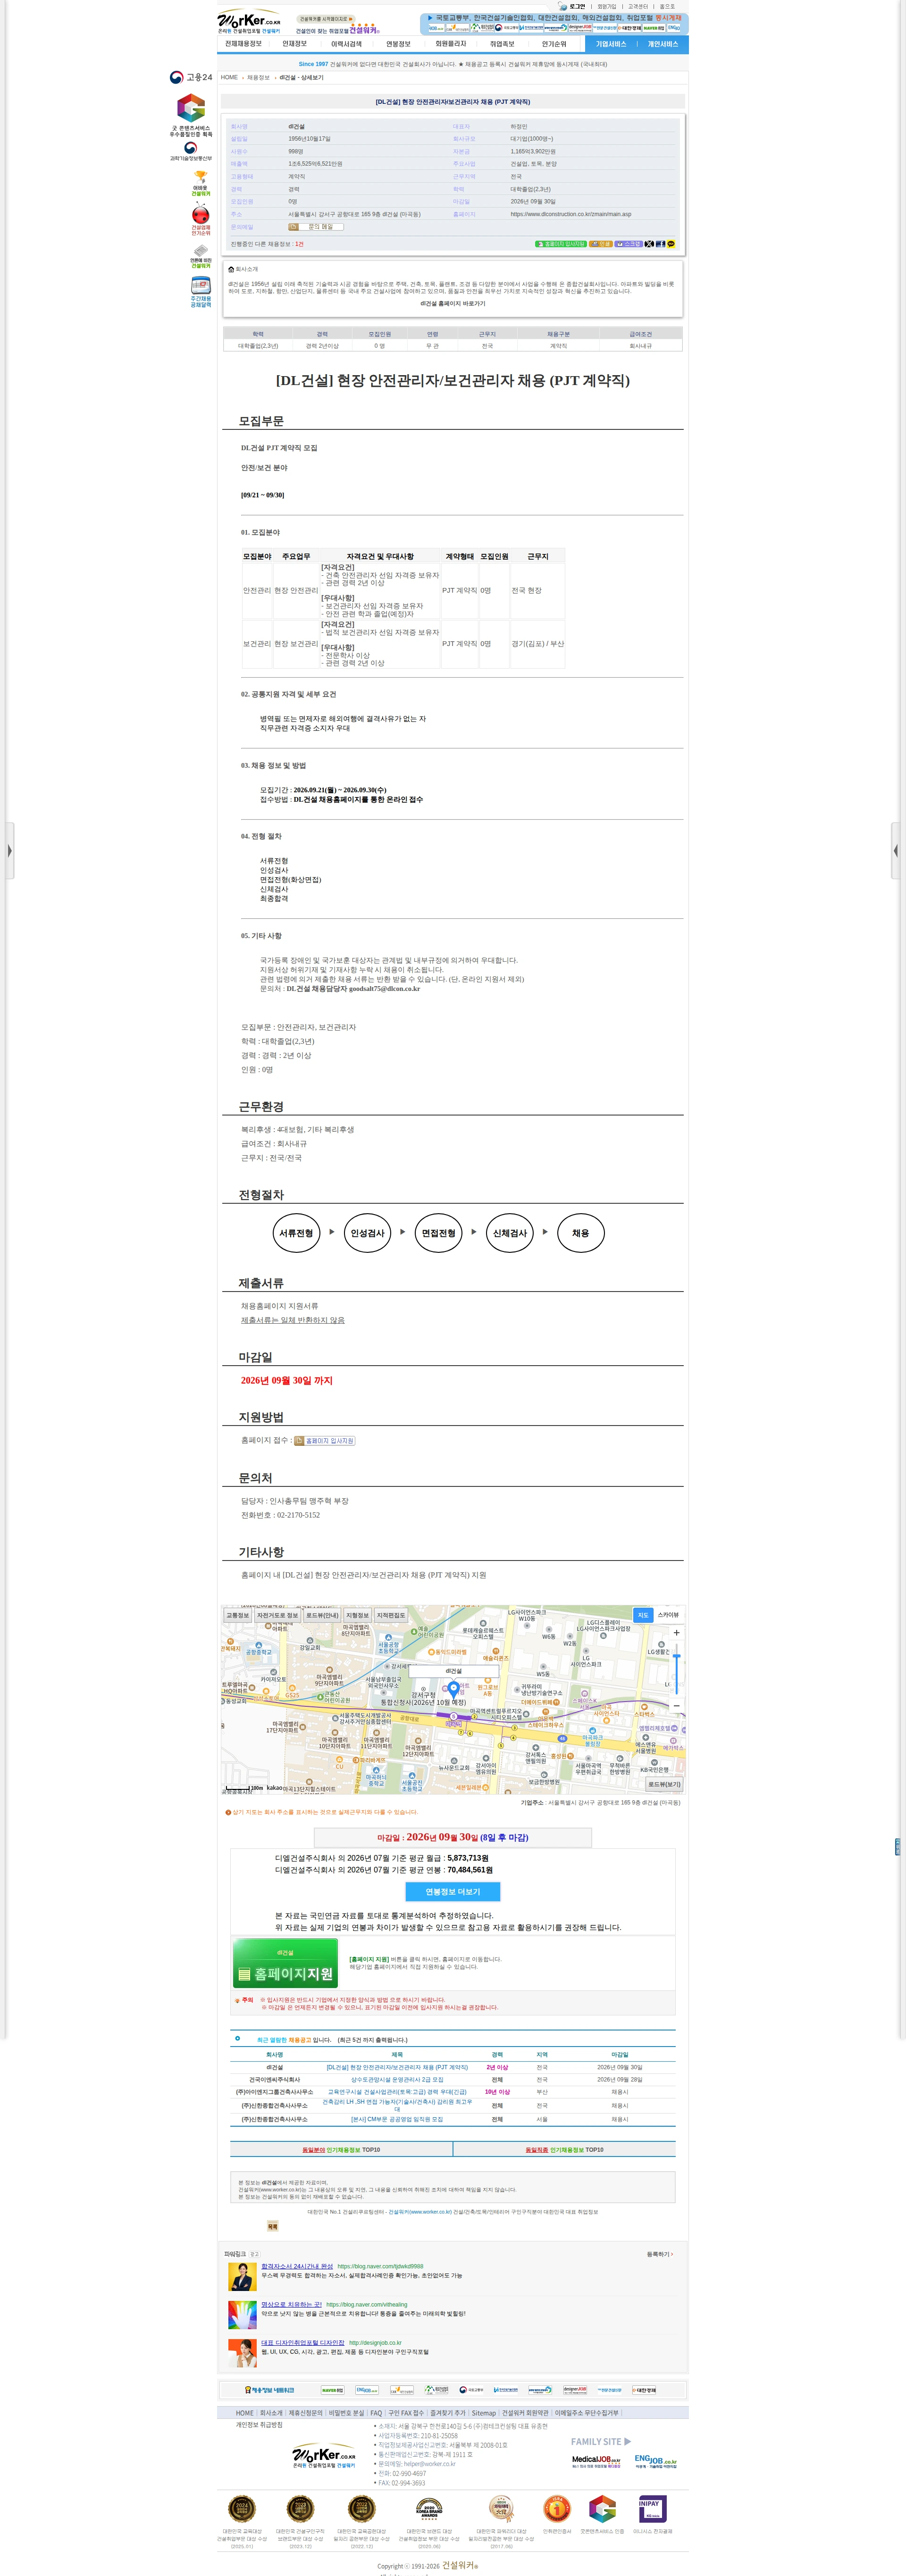Click 로그인 link in top bar
The width and height of the screenshot is (906, 2576).
tap(577, 6)
